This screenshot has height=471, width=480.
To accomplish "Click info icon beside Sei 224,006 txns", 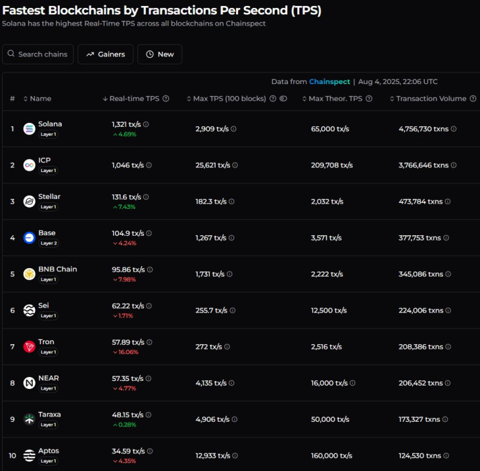I will tap(448, 310).
